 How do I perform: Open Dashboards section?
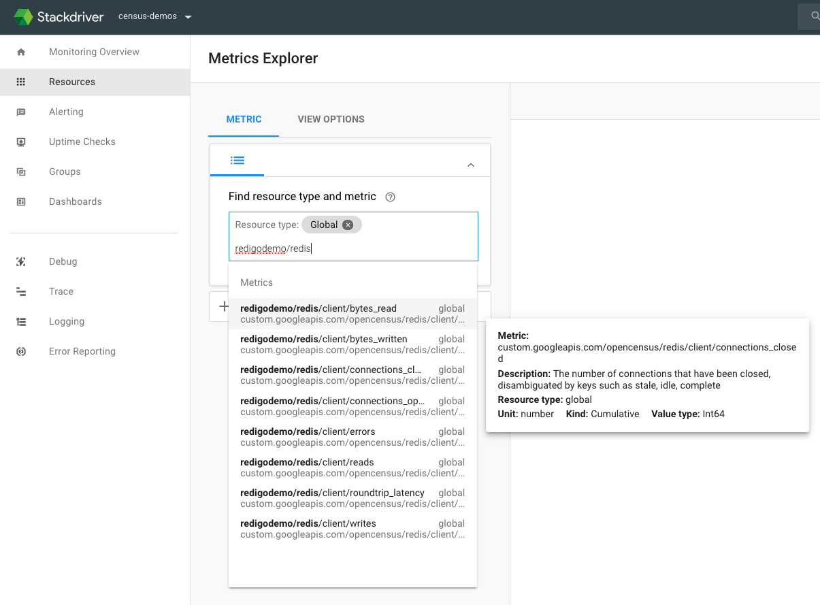coord(76,201)
